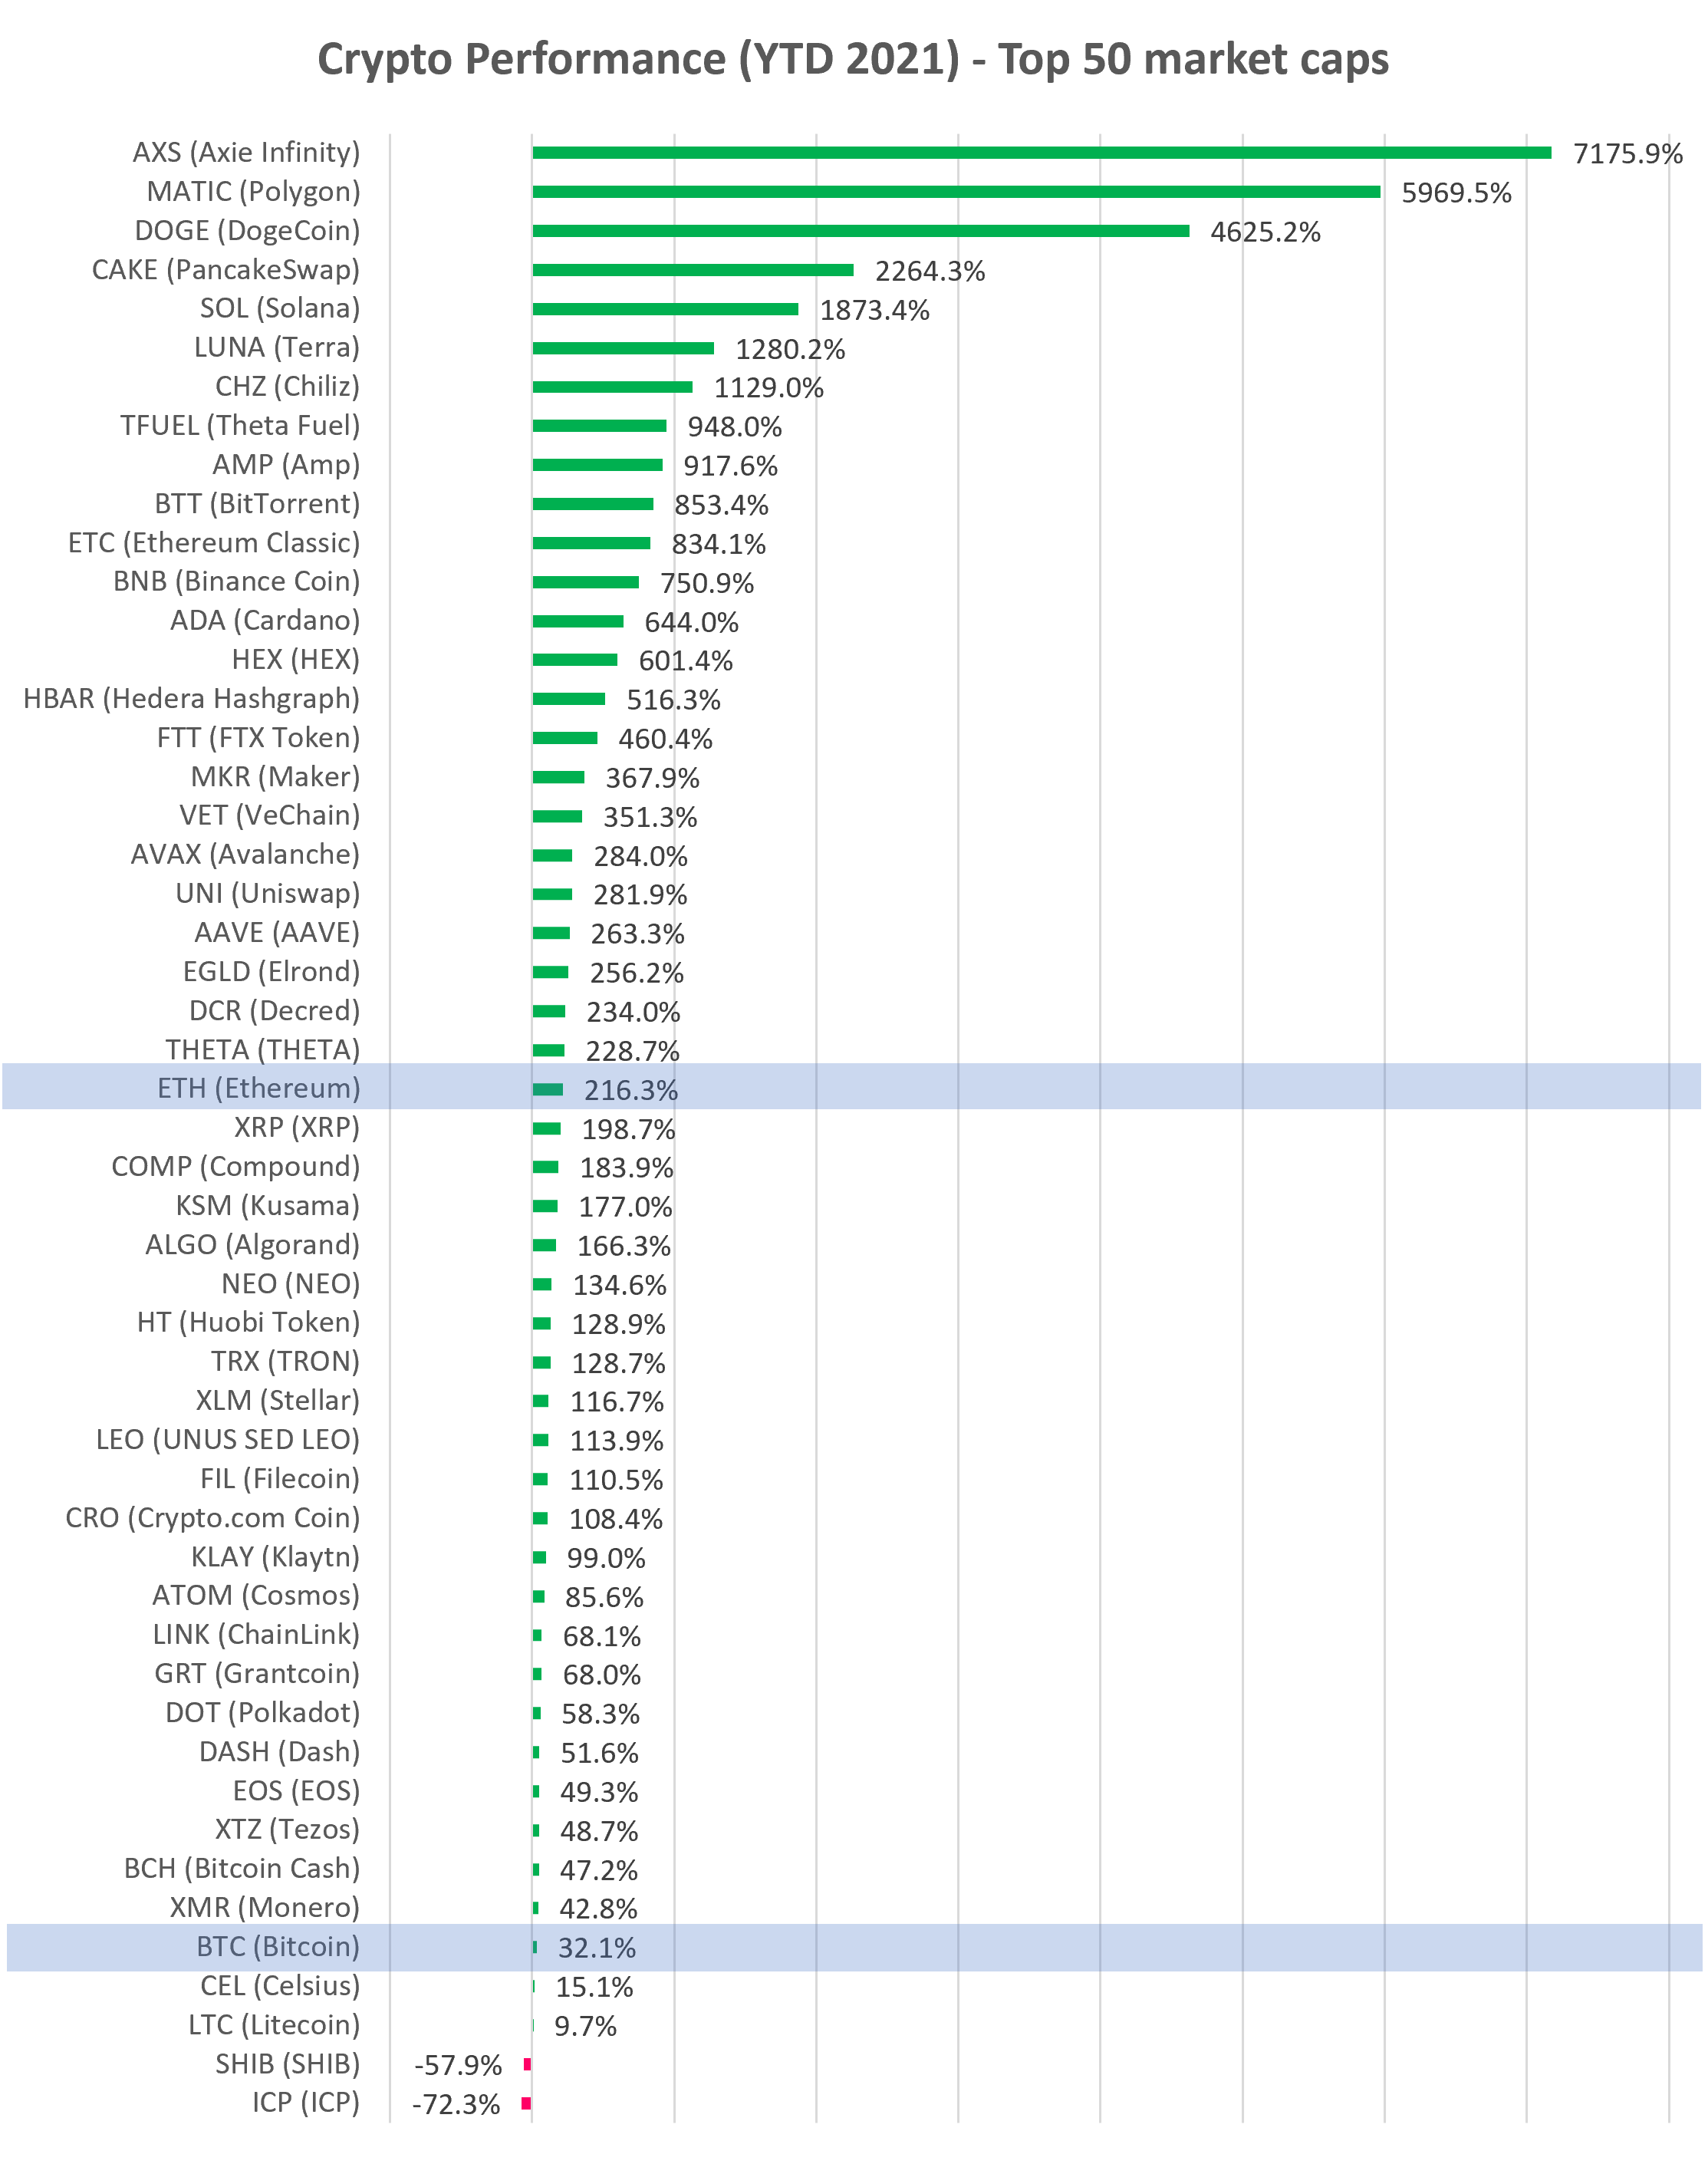Select the KLAY (Klaytn) label
The image size is (1708, 2164).
pos(276,1556)
